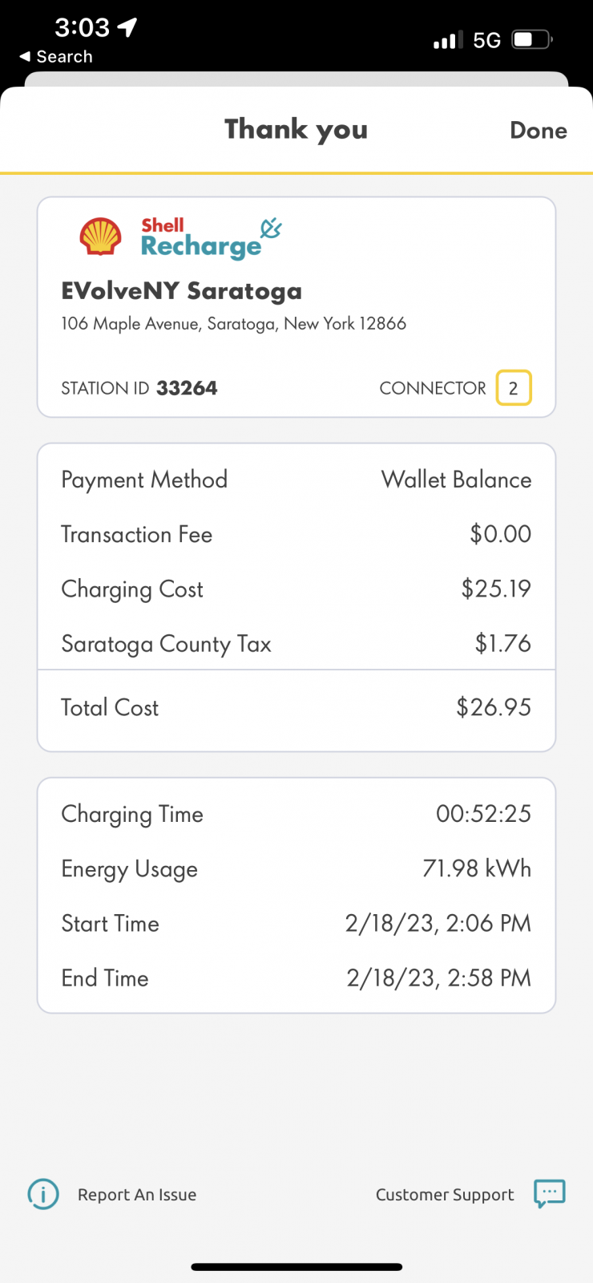Open the Customer Support chat icon

(x=550, y=1193)
